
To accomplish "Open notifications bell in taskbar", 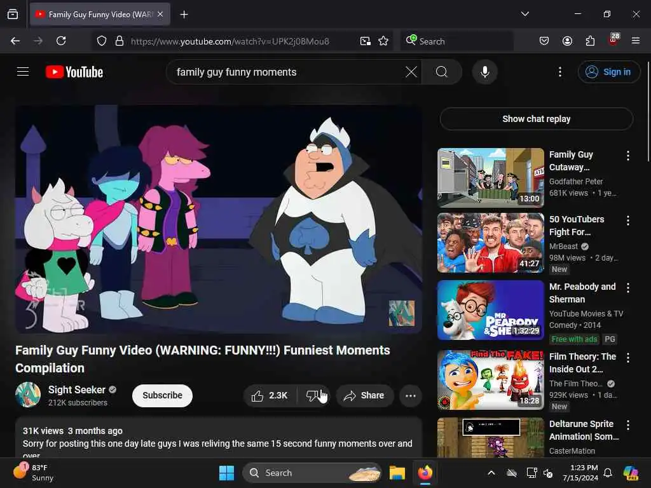I will pos(607,473).
